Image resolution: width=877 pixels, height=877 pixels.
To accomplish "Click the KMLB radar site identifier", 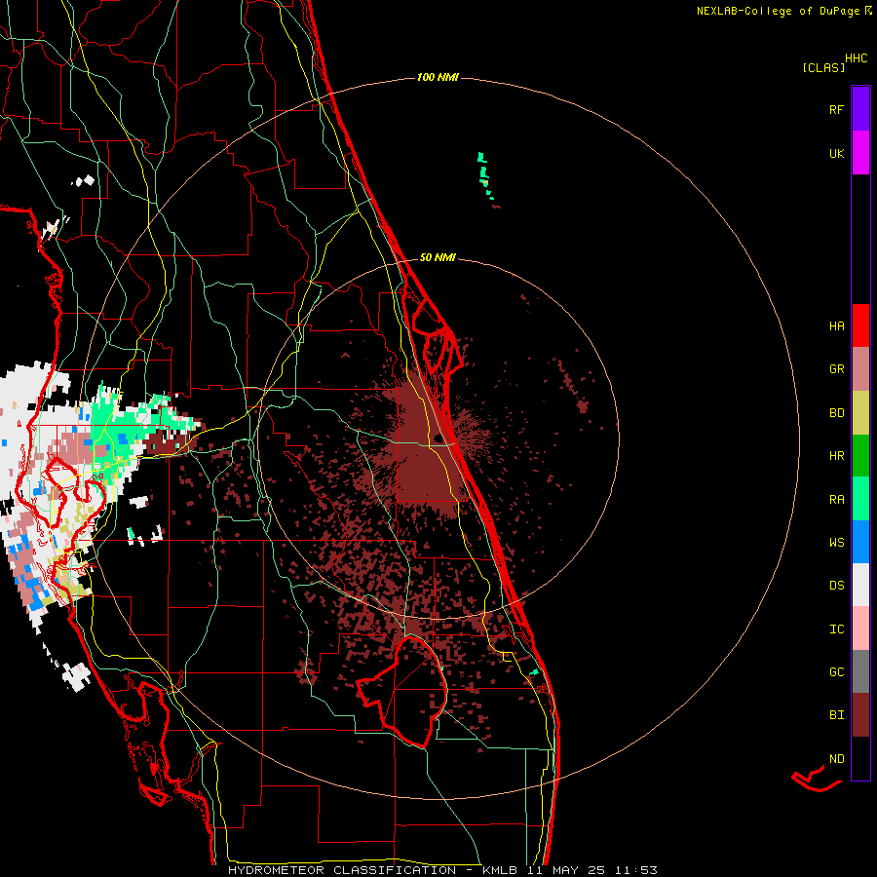I will coord(500,870).
